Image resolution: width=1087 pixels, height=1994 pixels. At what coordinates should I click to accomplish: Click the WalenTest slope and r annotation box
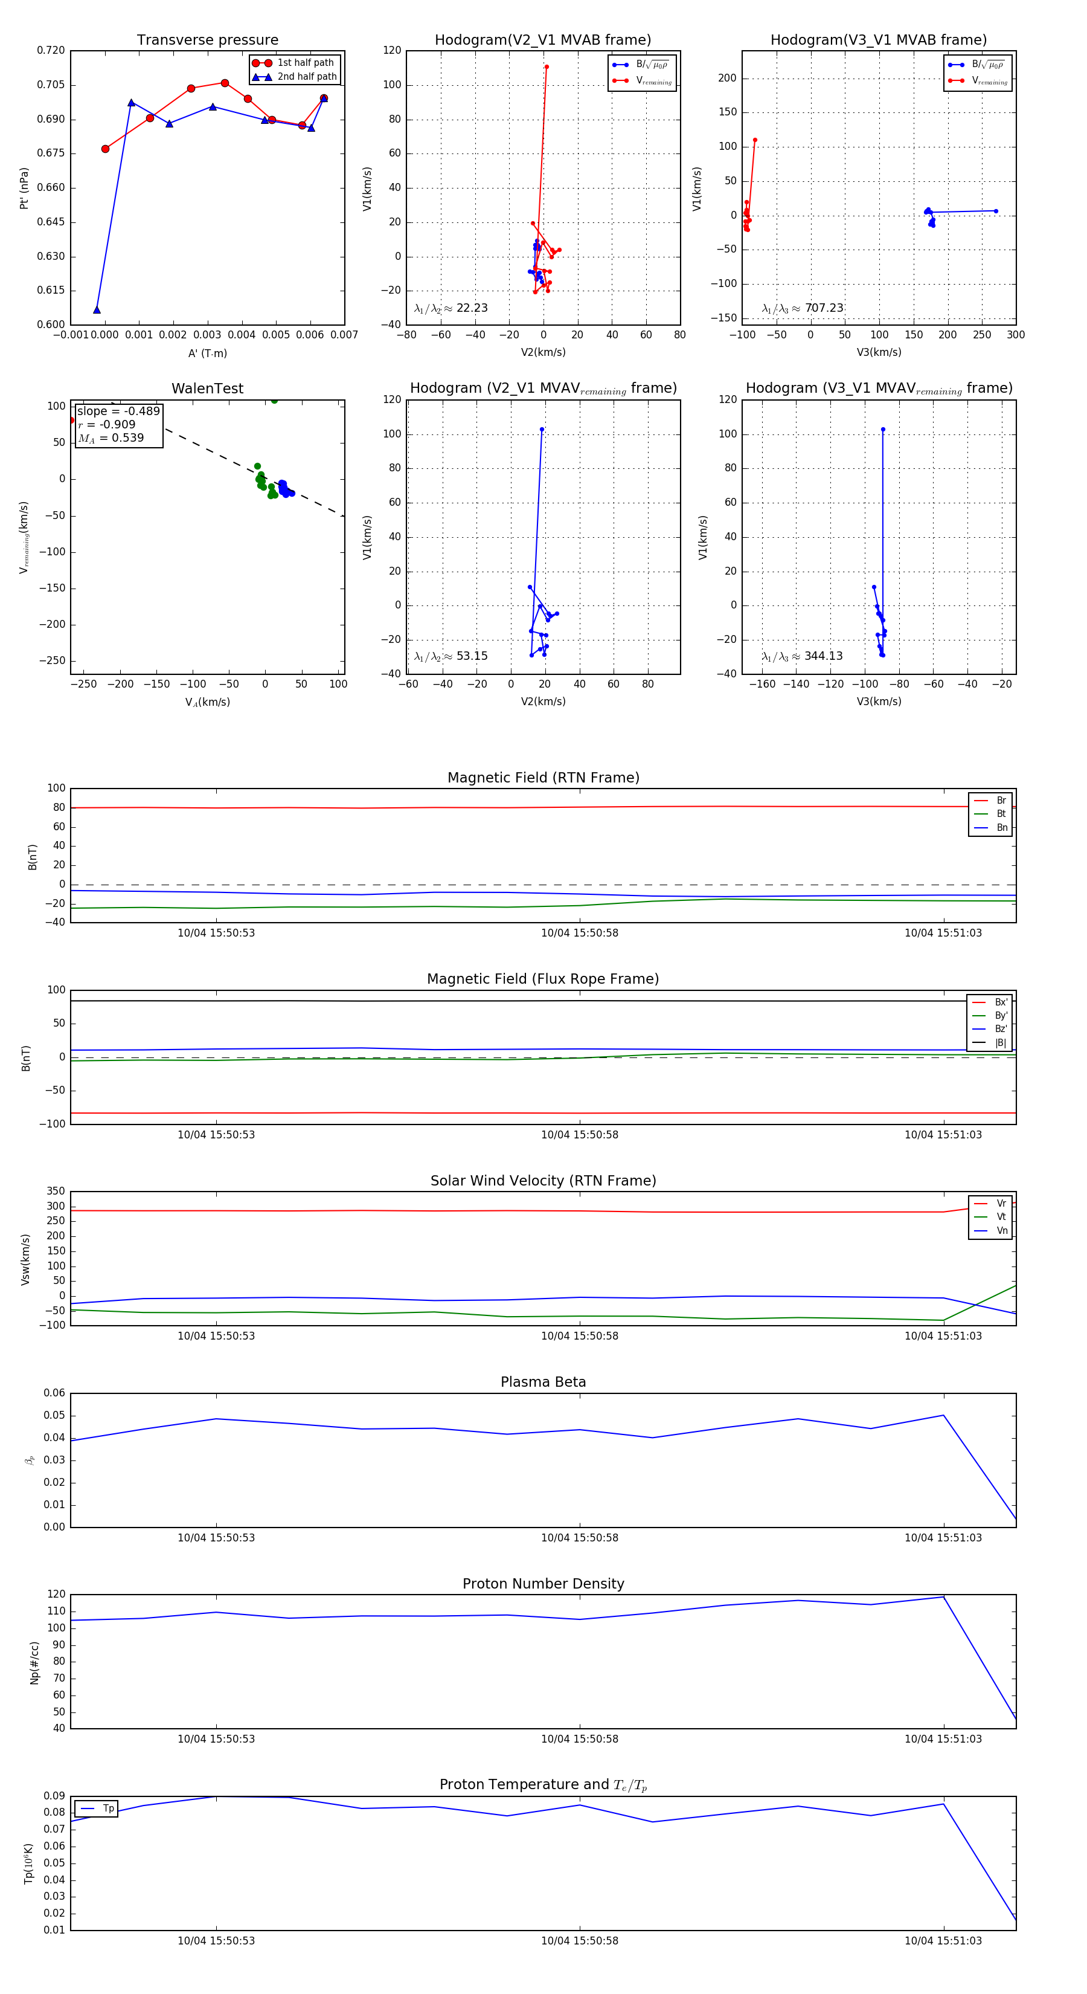pos(118,425)
